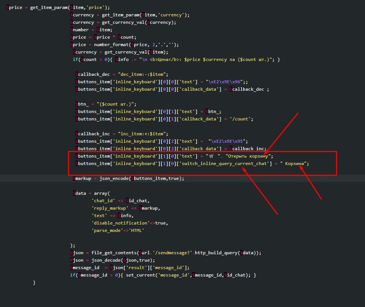
Task: Click the "\xE2\x9E\x95" string
Action: [227, 142]
